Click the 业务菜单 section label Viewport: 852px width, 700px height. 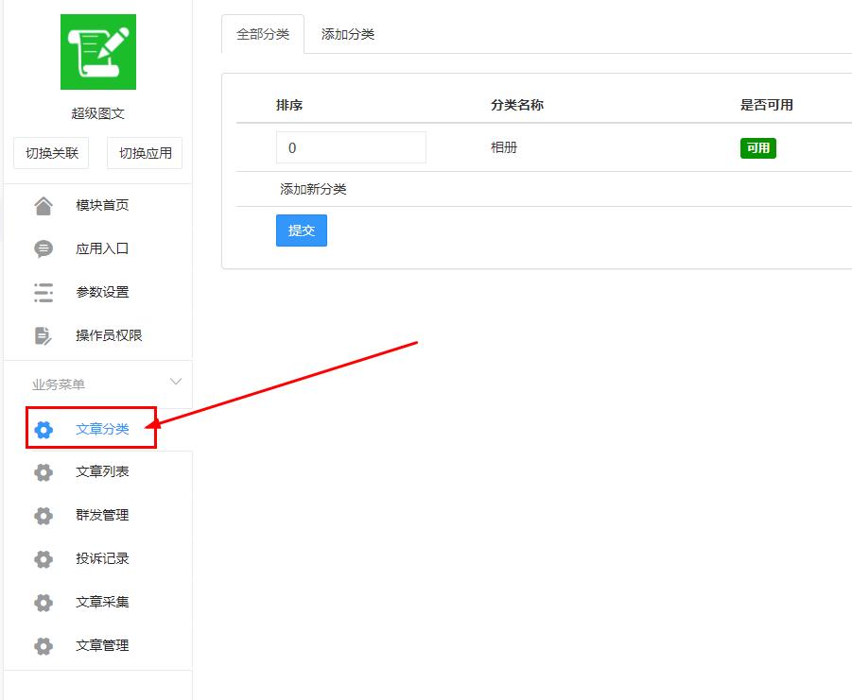[x=58, y=384]
